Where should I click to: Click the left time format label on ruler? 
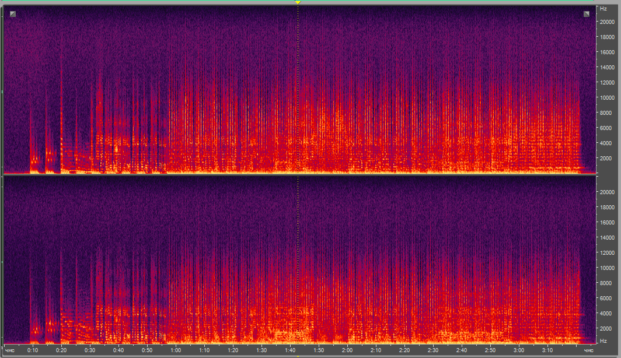(10, 350)
